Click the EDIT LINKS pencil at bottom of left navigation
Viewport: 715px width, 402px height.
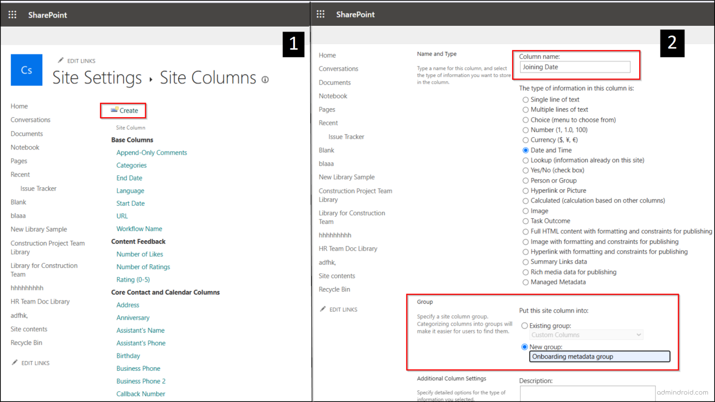[x=15, y=362]
